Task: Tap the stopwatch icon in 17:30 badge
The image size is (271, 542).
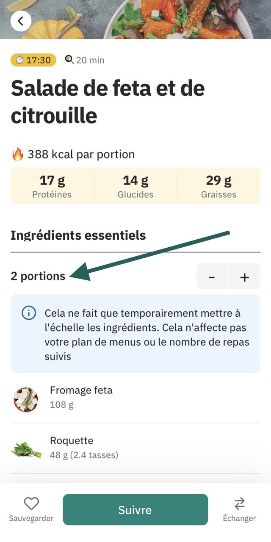Action: [19, 60]
